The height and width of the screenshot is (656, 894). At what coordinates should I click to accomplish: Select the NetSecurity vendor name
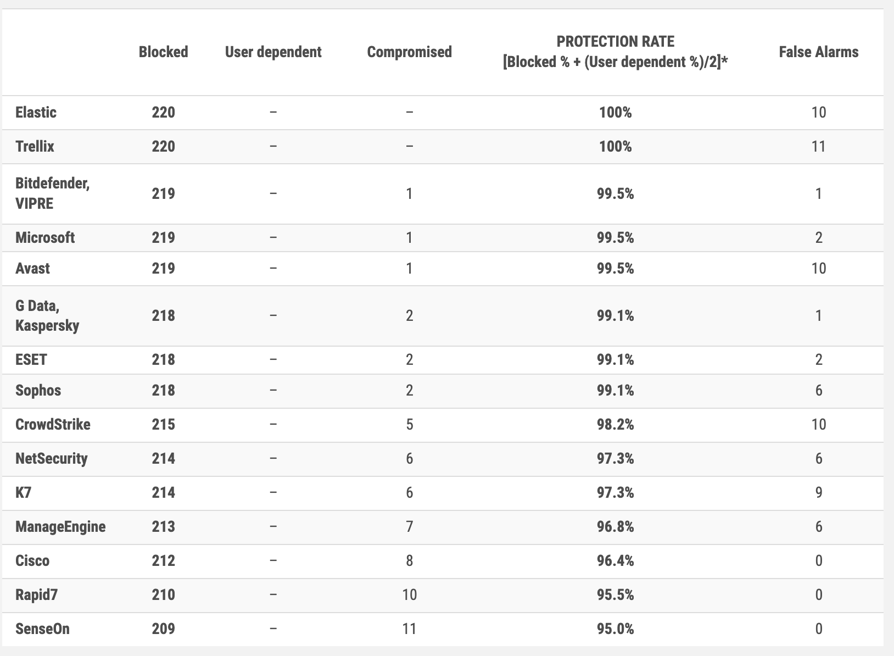pyautogui.click(x=52, y=459)
